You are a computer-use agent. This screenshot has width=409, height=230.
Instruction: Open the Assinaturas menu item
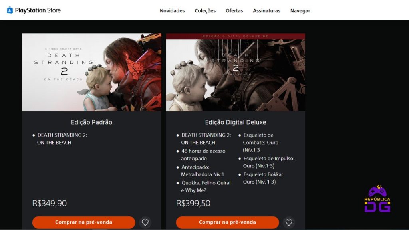tap(266, 11)
